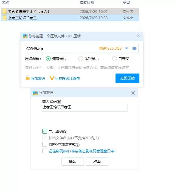The image size is (177, 191).
Task: Click the disabled 加密文件名(N) checkbox
Action: [45, 138]
